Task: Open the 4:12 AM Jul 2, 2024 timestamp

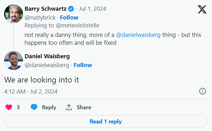Action: pyautogui.click(x=31, y=92)
